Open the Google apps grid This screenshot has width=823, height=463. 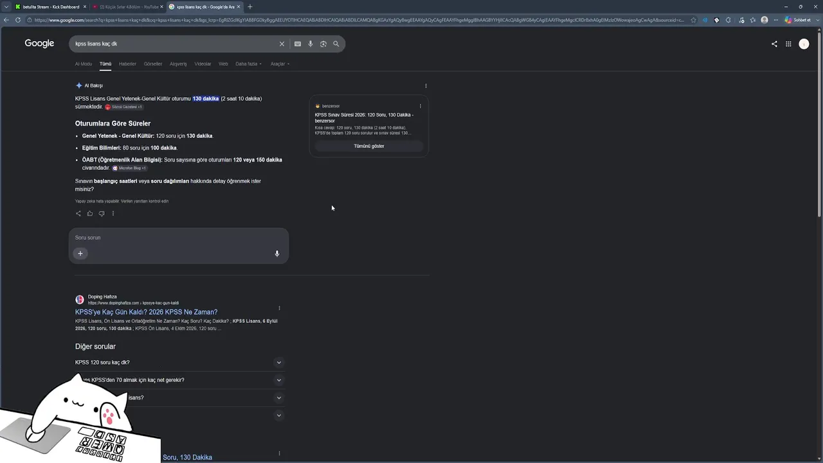[788, 44]
